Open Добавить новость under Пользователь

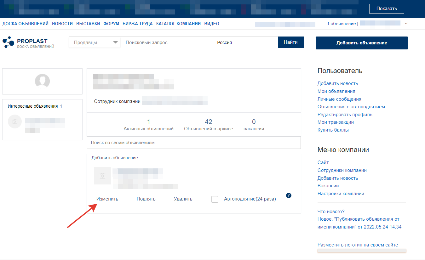pyautogui.click(x=338, y=83)
